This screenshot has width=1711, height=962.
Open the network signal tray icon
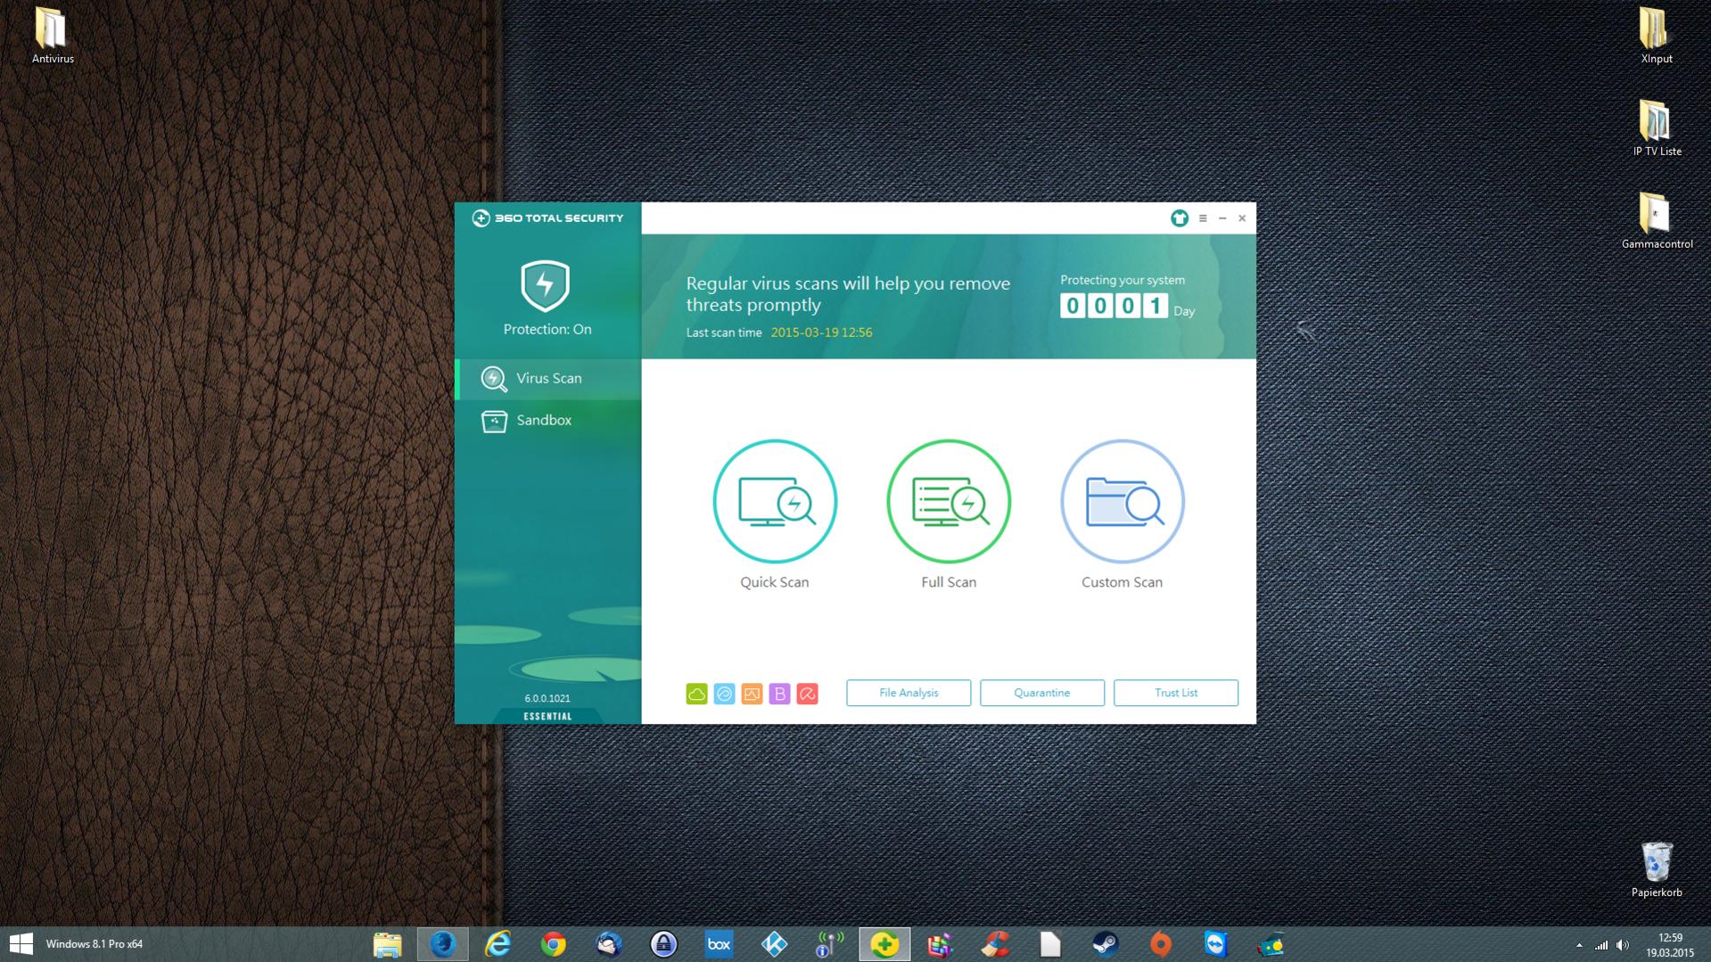(1601, 945)
